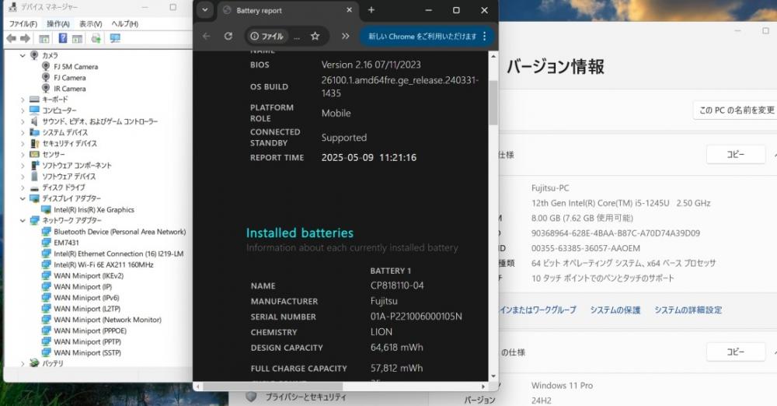
Task: Collapse the ディスプレイ アダプター category
Action: tap(23, 198)
